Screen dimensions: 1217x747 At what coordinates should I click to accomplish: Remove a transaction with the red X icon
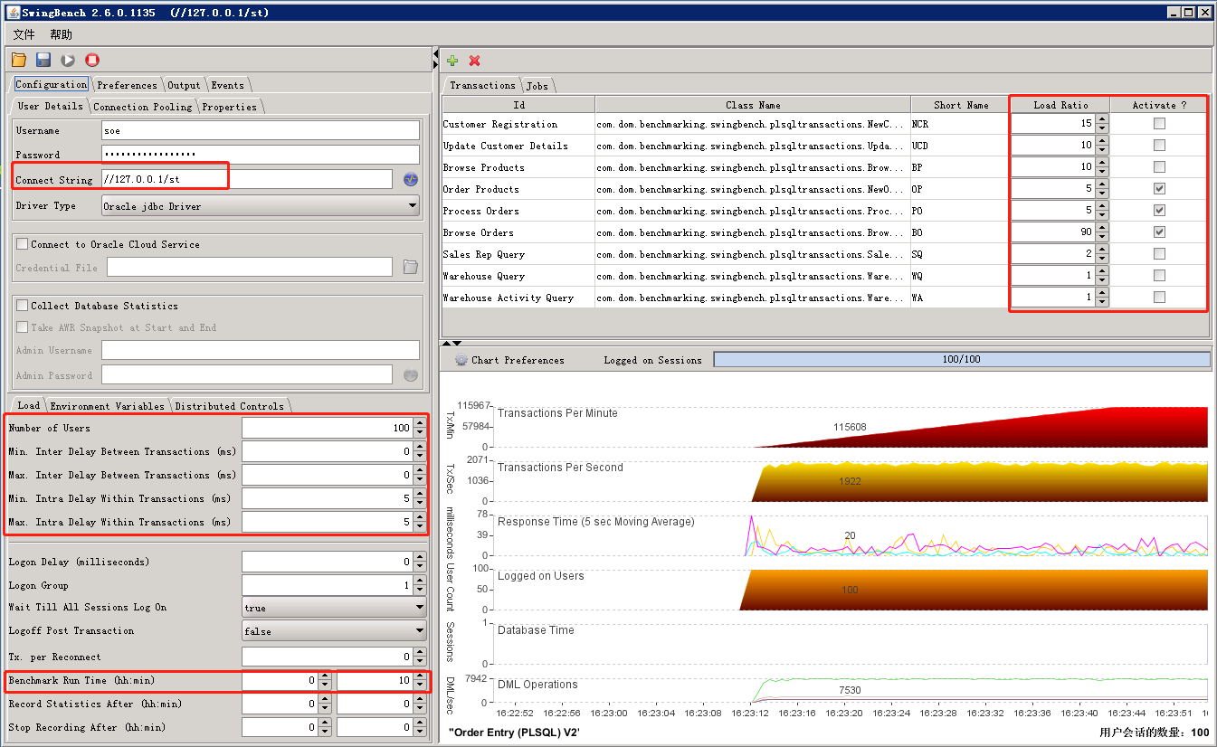474,61
